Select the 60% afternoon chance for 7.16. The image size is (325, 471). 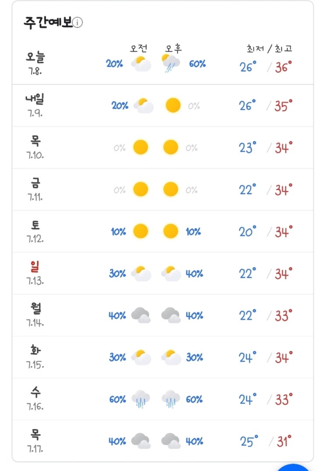(x=194, y=399)
